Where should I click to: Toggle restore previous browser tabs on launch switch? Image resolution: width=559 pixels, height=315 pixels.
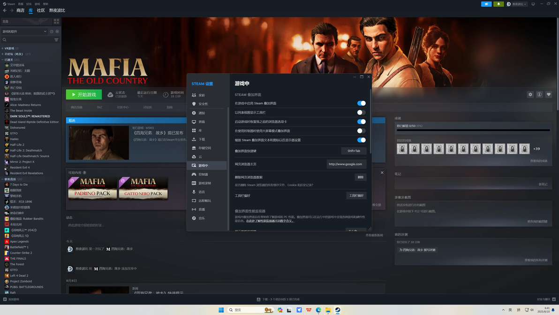[362, 122]
